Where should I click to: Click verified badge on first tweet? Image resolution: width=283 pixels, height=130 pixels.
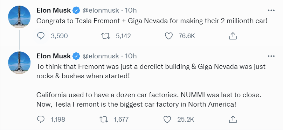coord(76,10)
